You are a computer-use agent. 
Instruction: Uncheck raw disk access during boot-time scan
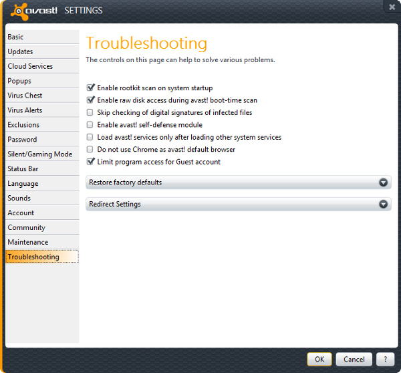(90, 100)
